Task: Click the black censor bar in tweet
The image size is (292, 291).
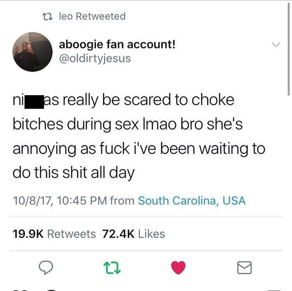Action: [34, 102]
